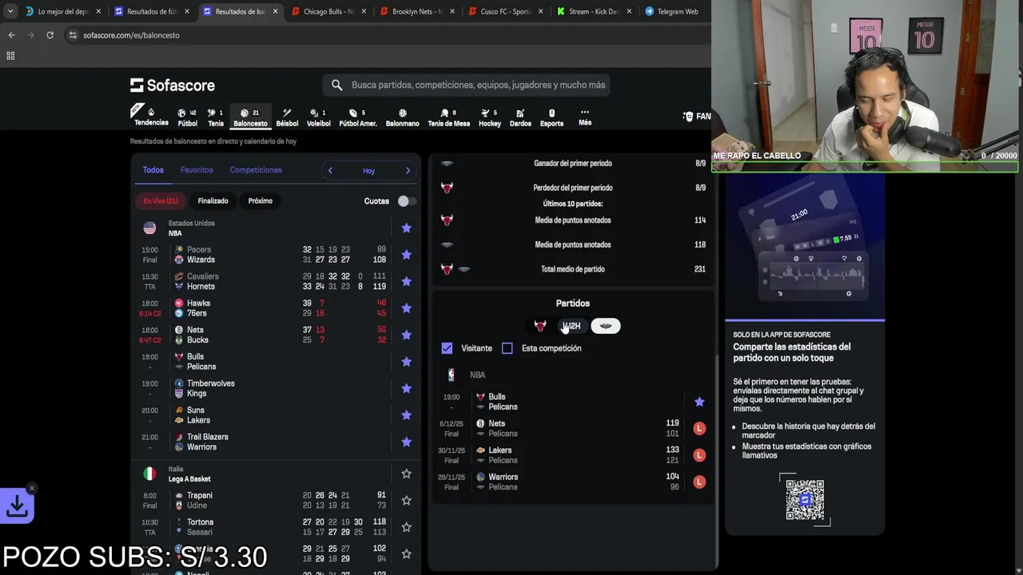Toggle favorite star for Pacers vs Wizards
This screenshot has height=575, width=1023.
click(x=406, y=255)
